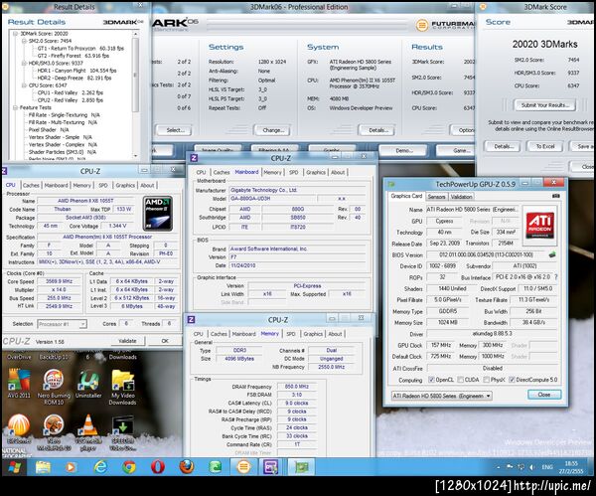
Task: Launch Firefox from the taskbar
Action: click(x=186, y=466)
